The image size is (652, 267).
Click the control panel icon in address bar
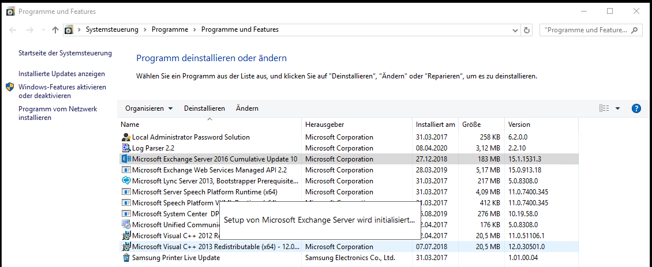point(69,30)
